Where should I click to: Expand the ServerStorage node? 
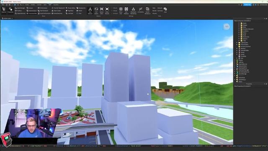coord(235,74)
